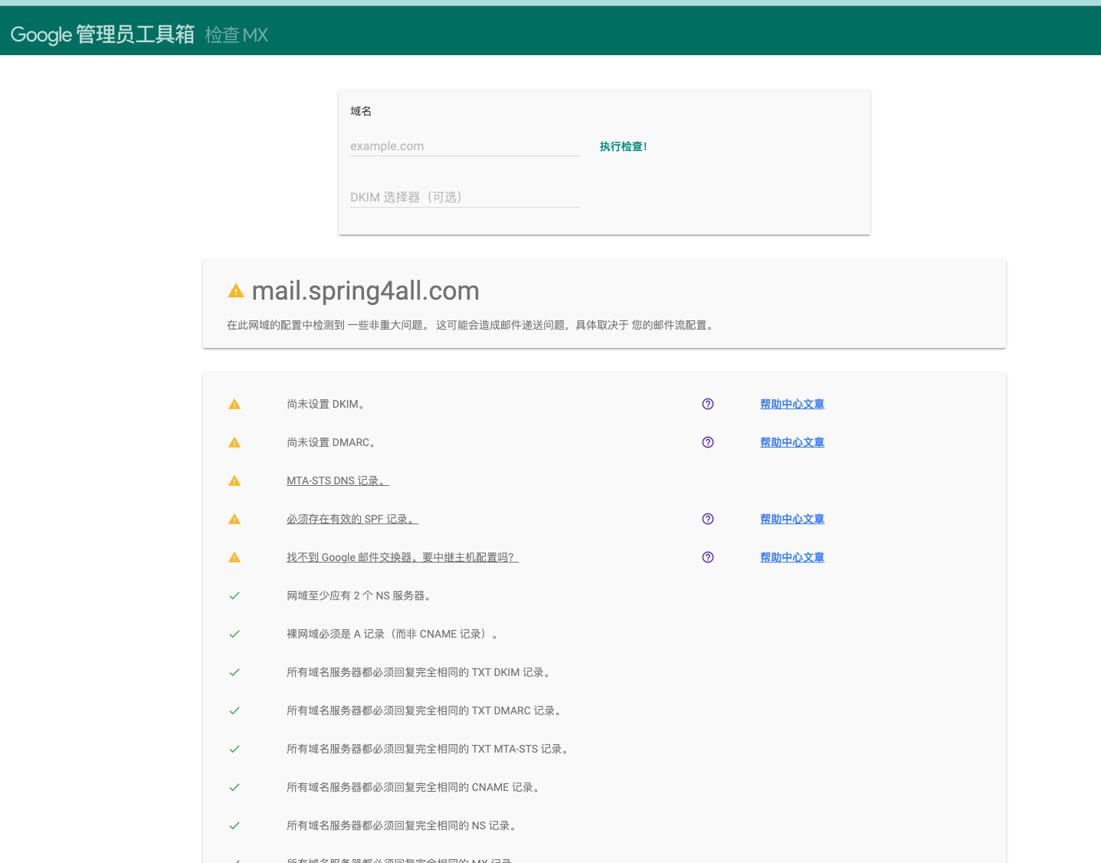Click 检查 MX header label

[237, 34]
